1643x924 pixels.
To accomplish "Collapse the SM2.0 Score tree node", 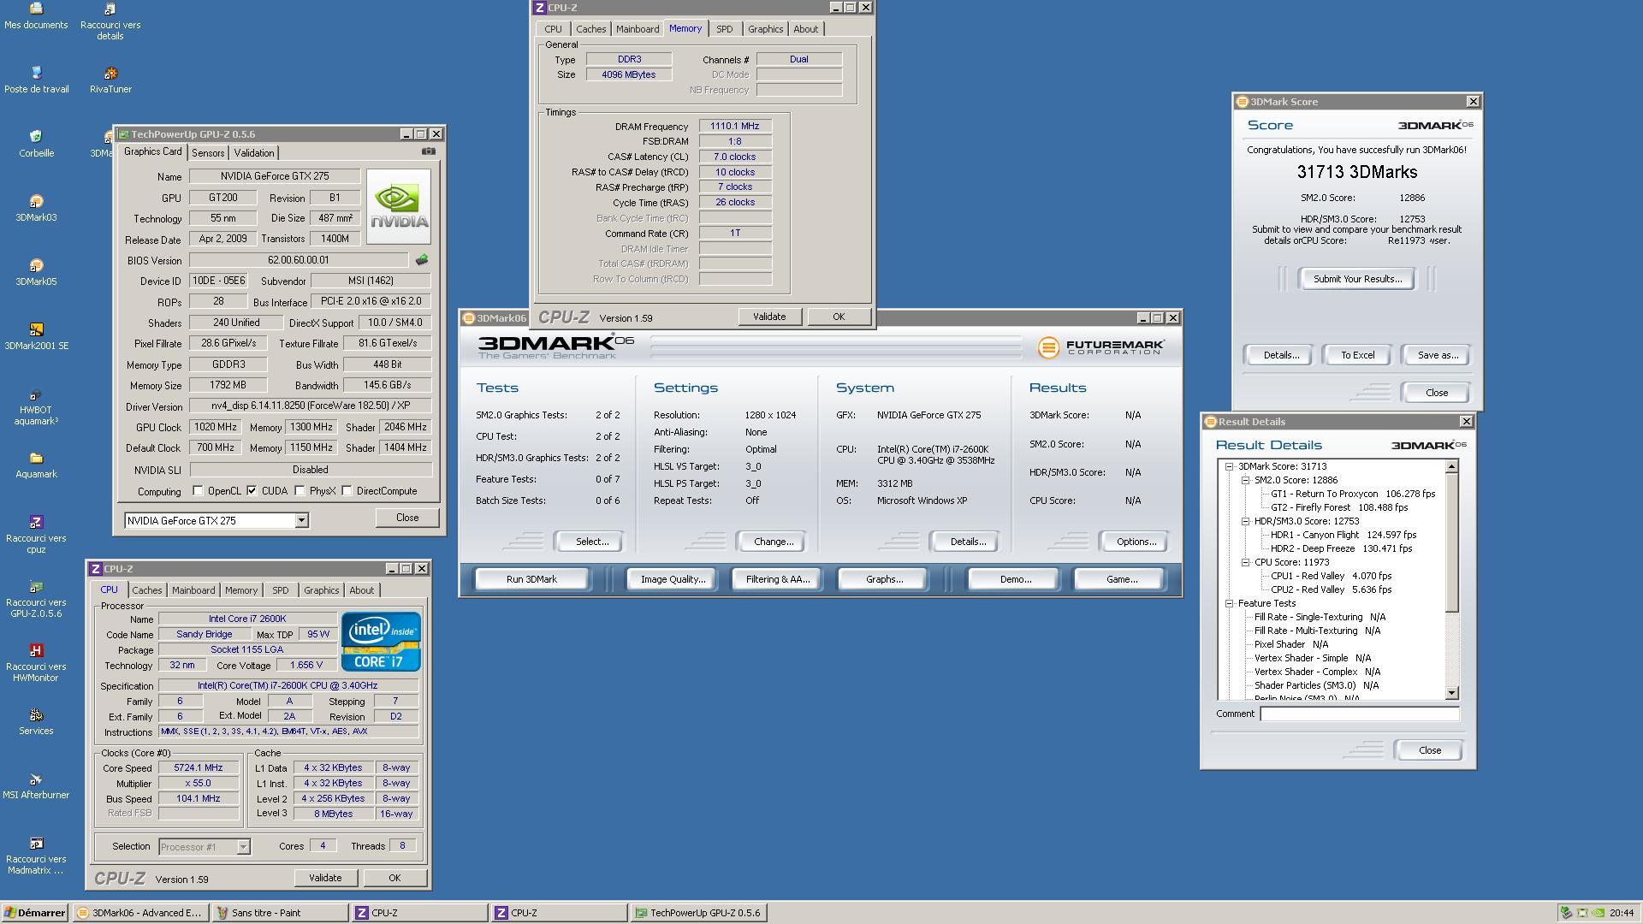I will [x=1246, y=480].
